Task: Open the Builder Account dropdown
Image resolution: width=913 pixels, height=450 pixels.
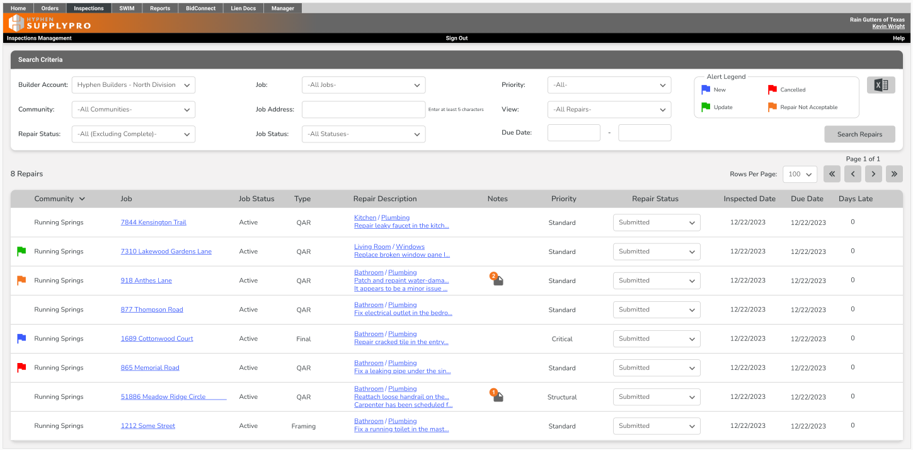Action: click(133, 84)
